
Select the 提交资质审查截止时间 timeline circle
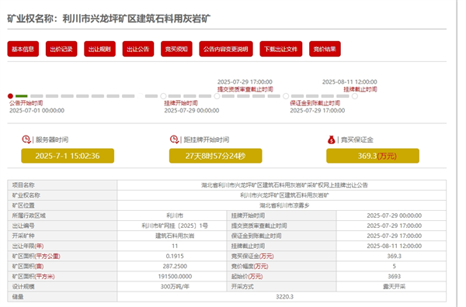(x=217, y=96)
